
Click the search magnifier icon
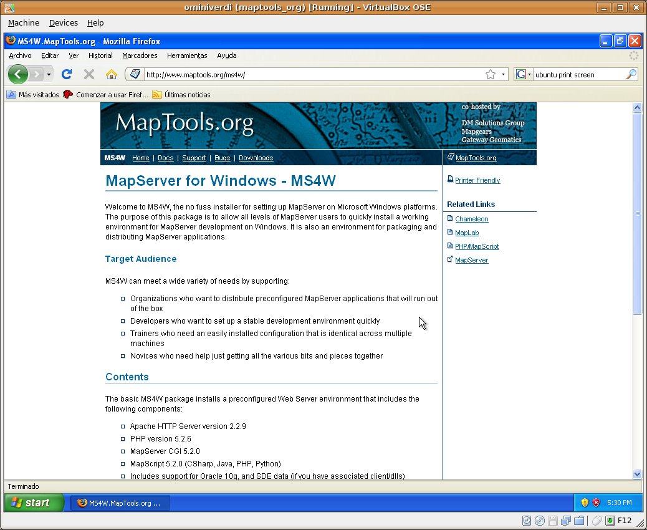tap(631, 74)
